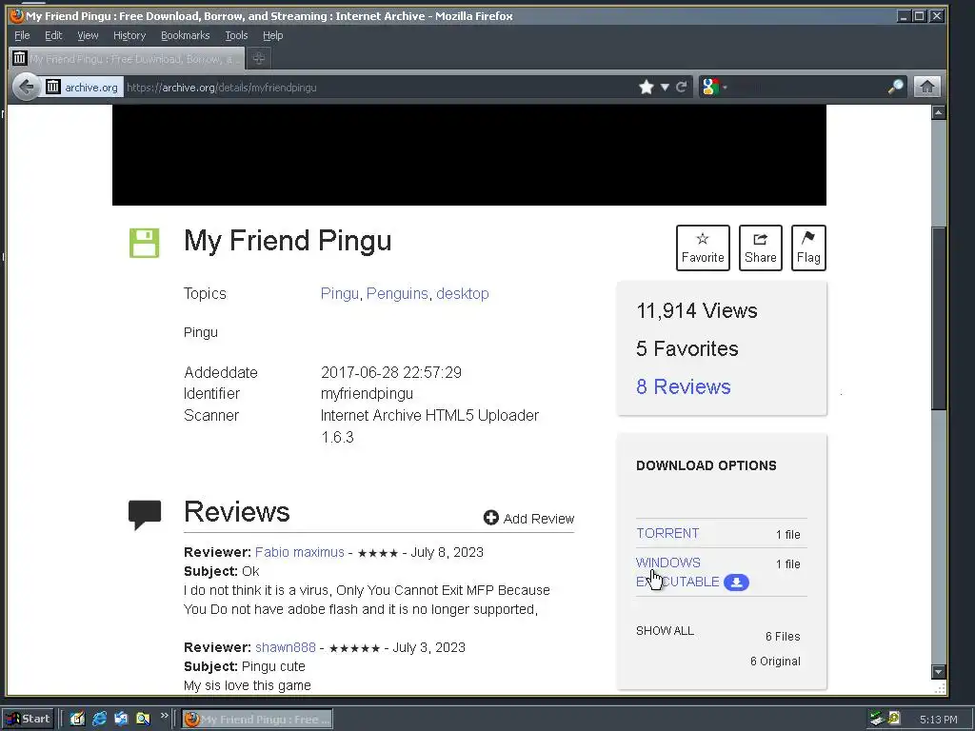Click the magnifying glass search icon

pyautogui.click(x=896, y=87)
